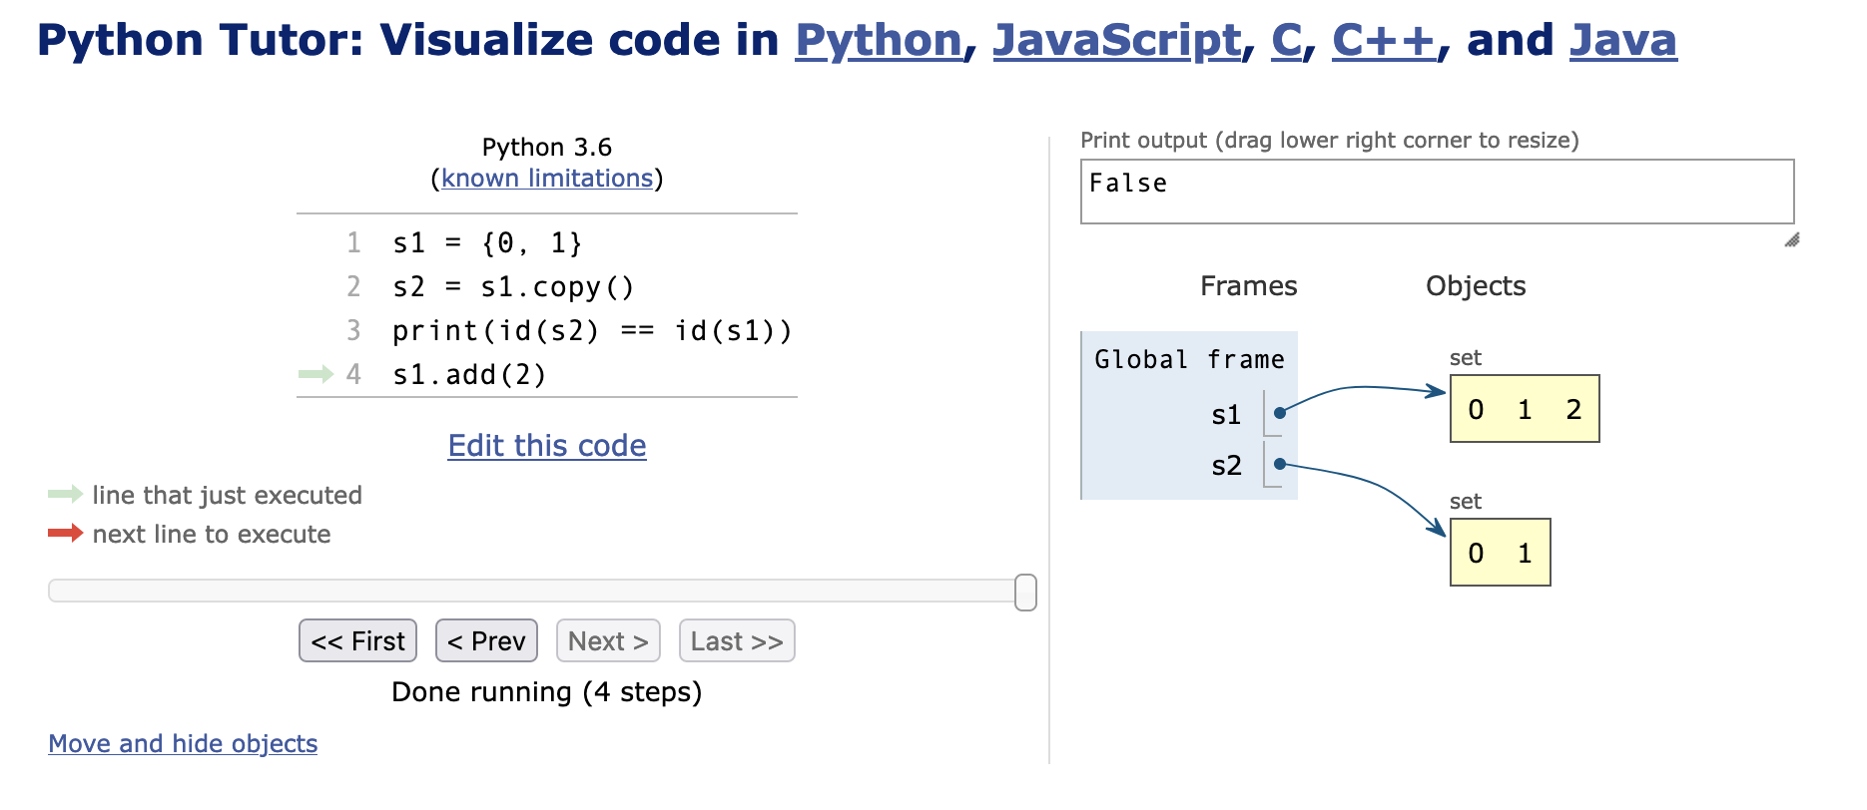Image resolution: width=1867 pixels, height=810 pixels.
Task: Click the set object containing 0 1 2
Action: tap(1525, 409)
